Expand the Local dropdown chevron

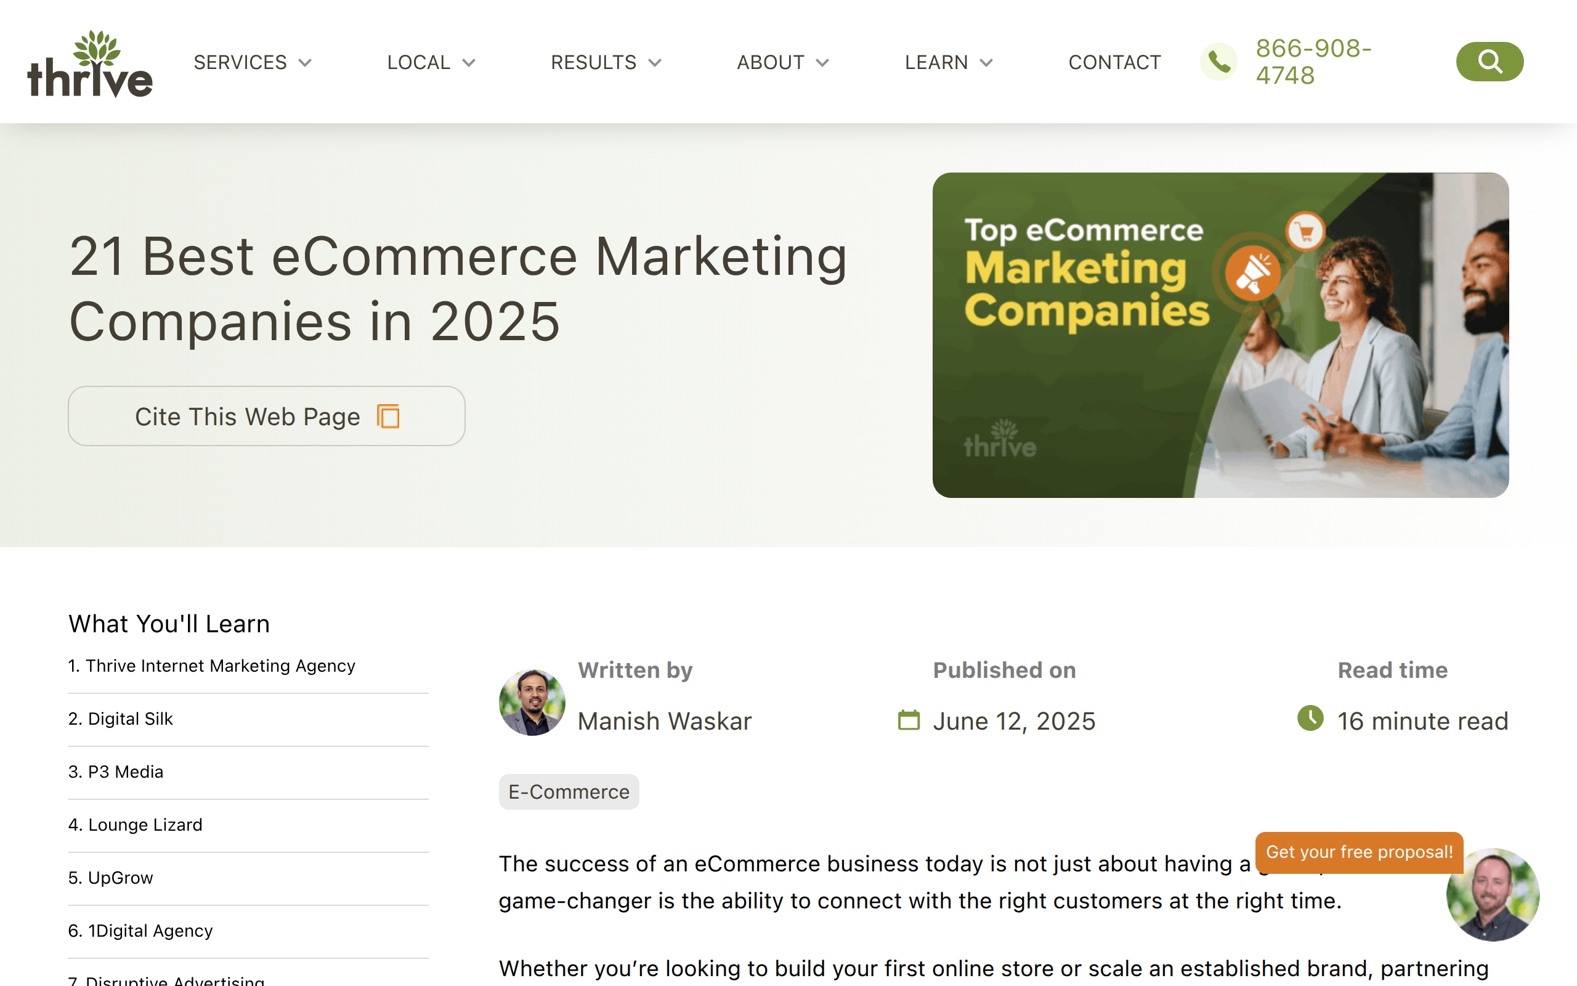click(x=469, y=63)
